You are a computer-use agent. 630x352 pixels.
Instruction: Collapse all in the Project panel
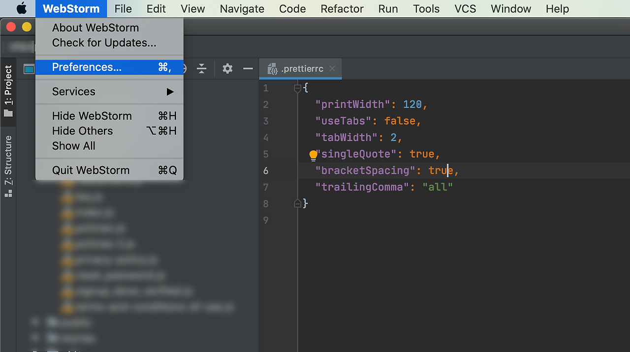point(201,69)
